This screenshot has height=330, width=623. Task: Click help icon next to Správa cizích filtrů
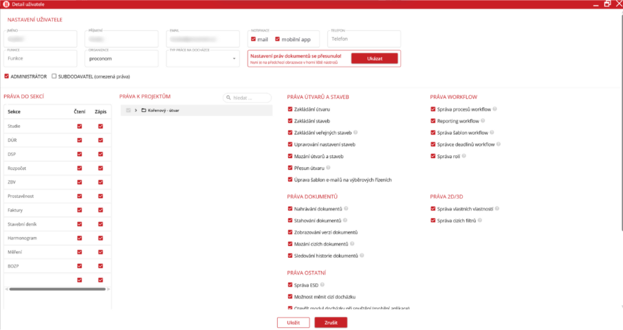pos(479,220)
